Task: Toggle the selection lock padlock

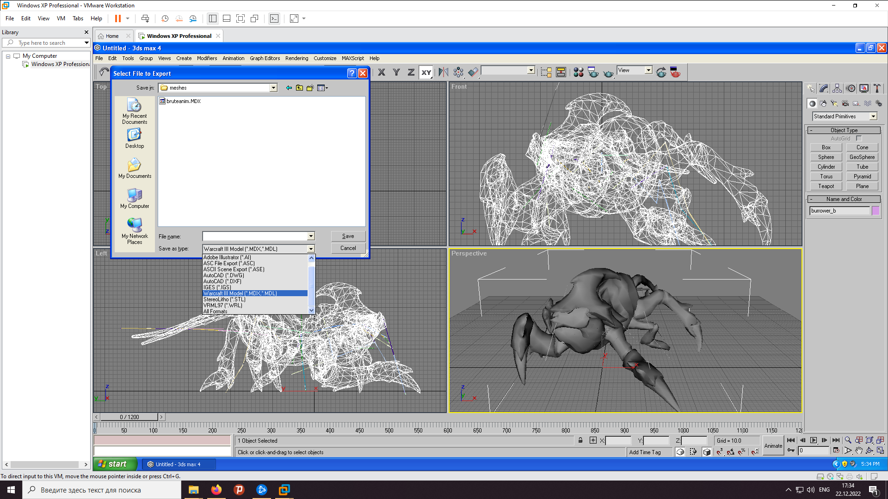Action: (x=580, y=440)
